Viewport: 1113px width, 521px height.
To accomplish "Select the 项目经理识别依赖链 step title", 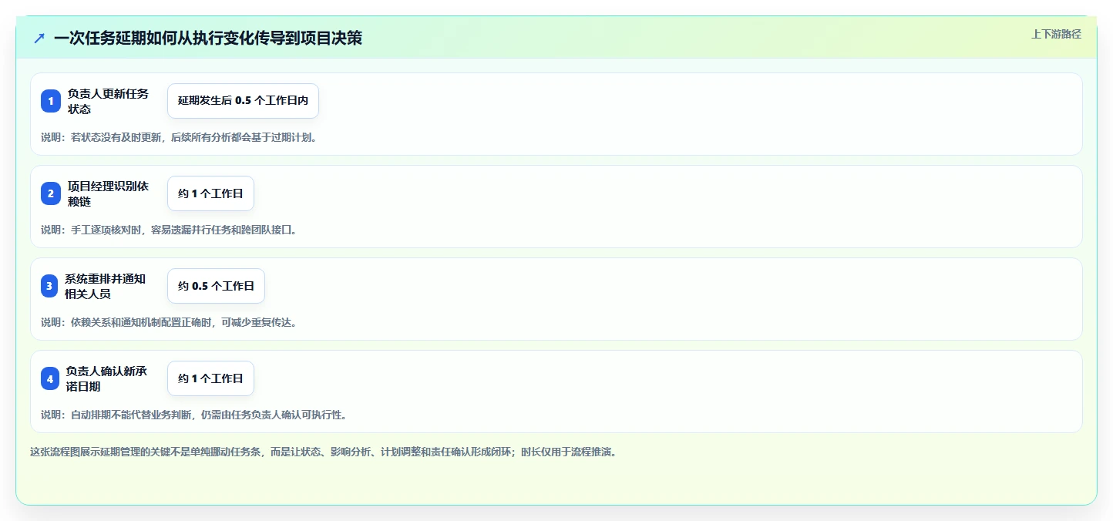I will click(108, 193).
